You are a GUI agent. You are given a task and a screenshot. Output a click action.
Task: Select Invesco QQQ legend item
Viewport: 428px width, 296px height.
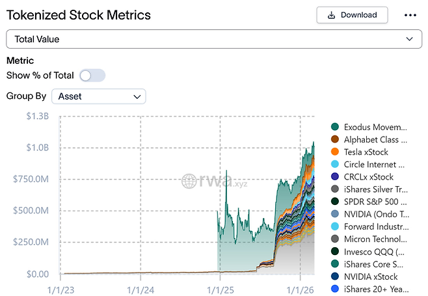pos(374,251)
